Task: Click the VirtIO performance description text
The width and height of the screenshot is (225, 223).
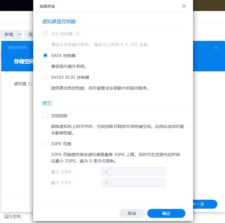Action: [x=100, y=88]
